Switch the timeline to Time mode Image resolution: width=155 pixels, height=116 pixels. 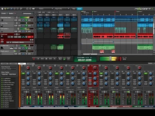[x=74, y=9]
